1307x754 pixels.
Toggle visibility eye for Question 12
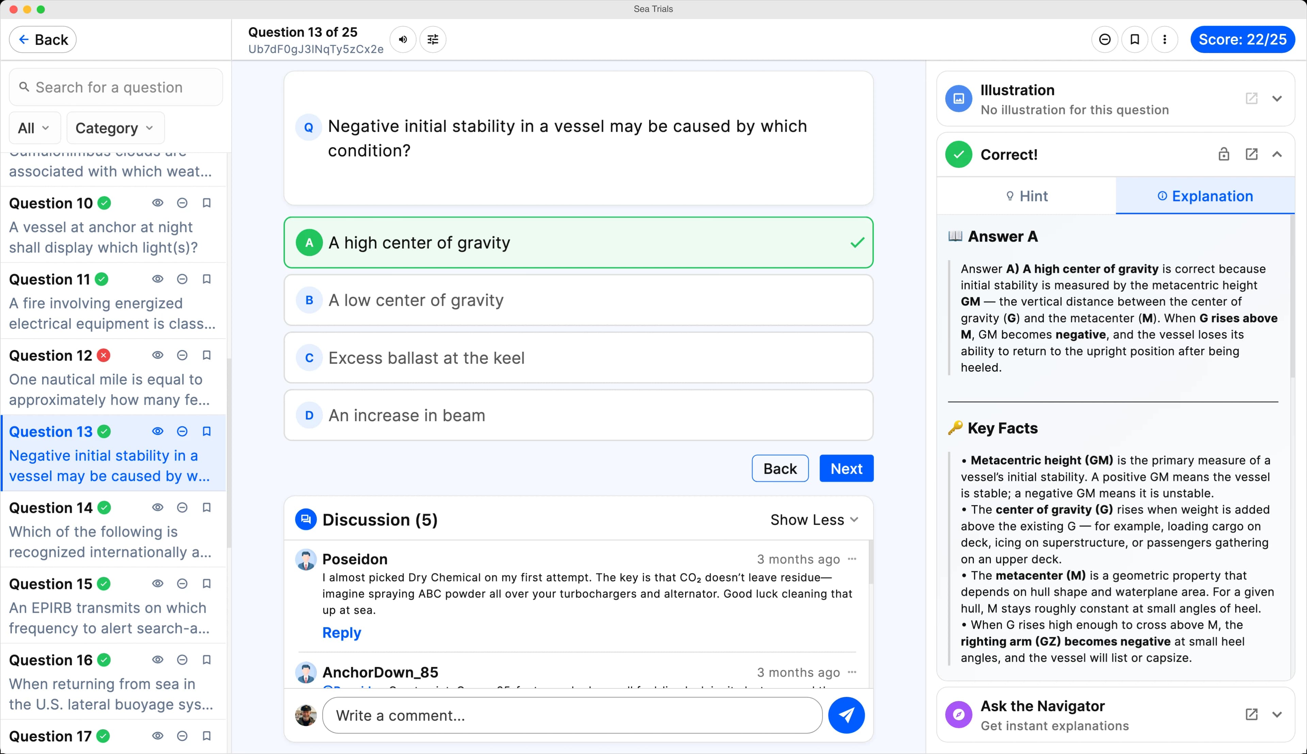coord(158,355)
